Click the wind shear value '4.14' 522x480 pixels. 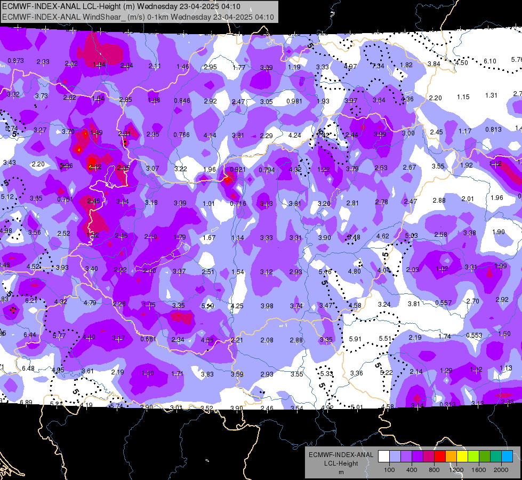[210, 135]
